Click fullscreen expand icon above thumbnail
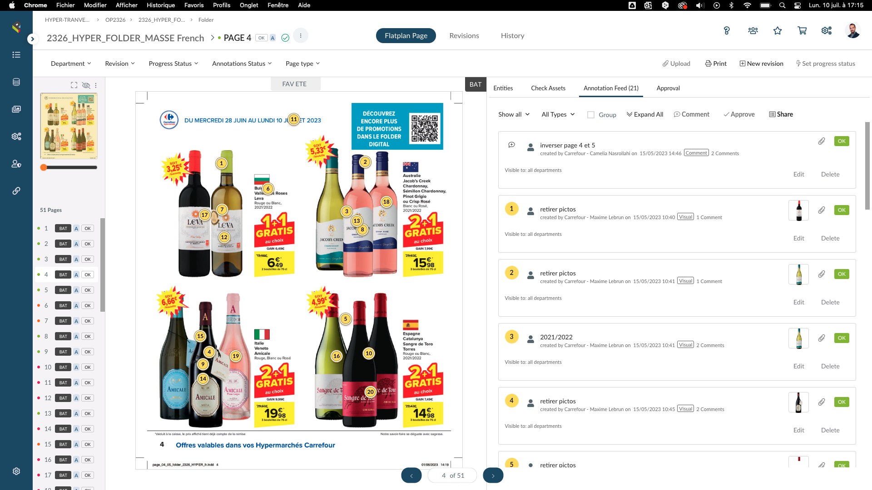 point(74,85)
